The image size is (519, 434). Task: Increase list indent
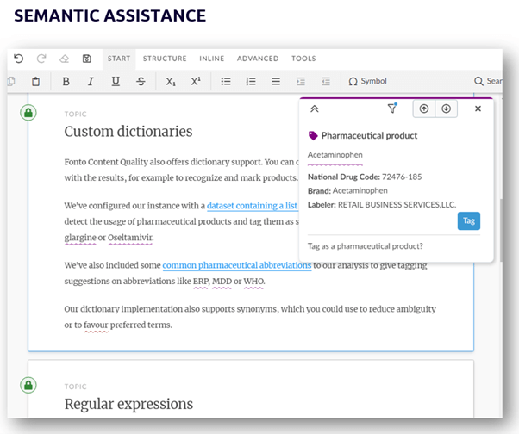(x=301, y=81)
